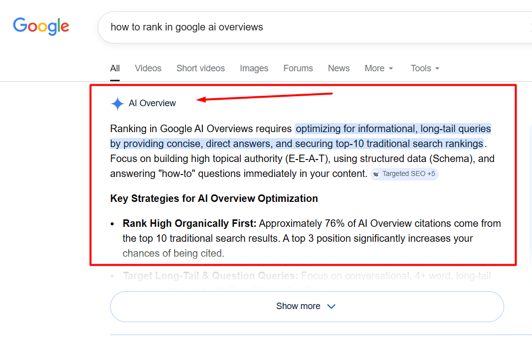
Task: Click the AI Overview heading text
Action: pos(152,103)
